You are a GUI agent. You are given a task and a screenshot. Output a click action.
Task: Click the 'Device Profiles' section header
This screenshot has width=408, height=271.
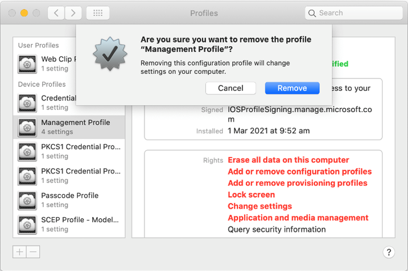click(42, 84)
